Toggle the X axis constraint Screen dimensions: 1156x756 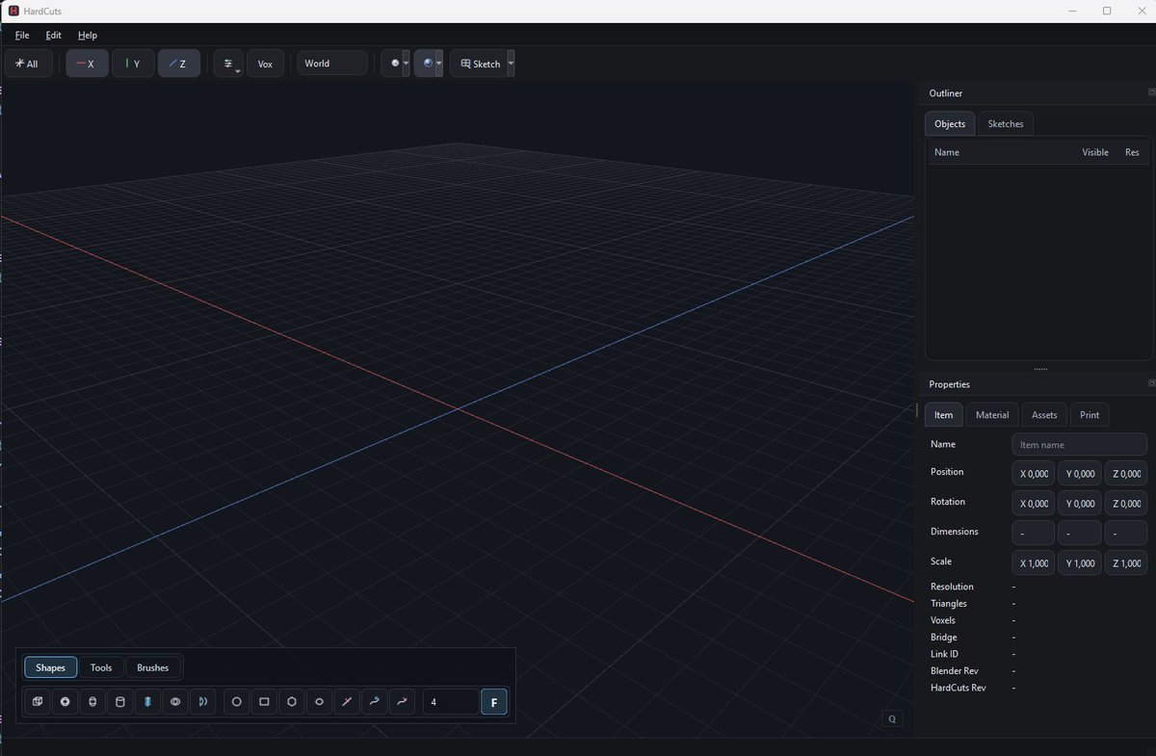[x=87, y=64]
